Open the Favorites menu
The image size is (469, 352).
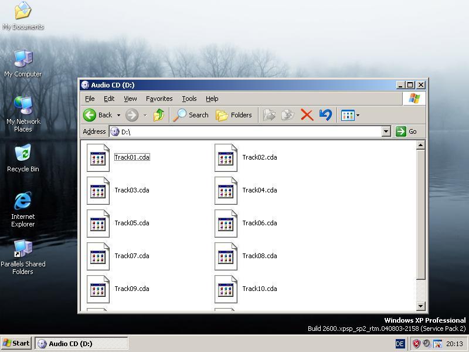pos(159,99)
